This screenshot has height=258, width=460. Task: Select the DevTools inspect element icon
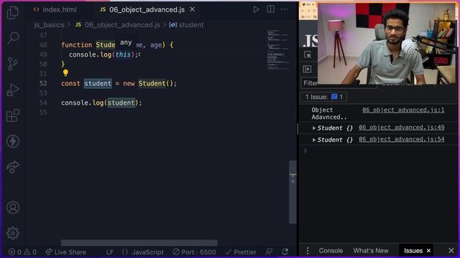pos(308,54)
